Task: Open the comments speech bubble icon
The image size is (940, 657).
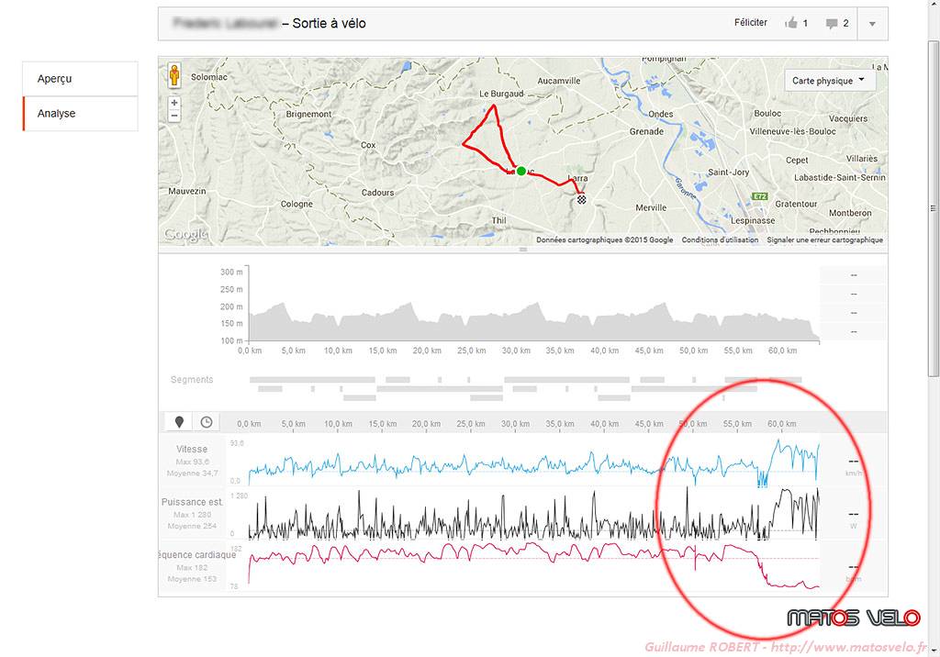Action: tap(832, 24)
